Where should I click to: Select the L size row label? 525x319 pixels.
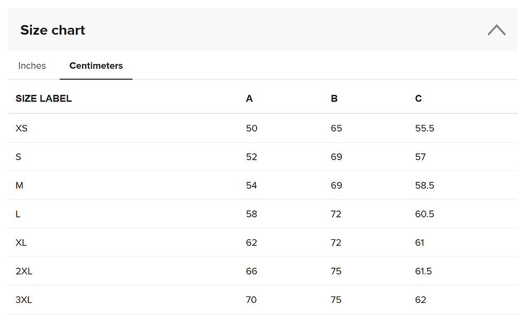click(18, 214)
